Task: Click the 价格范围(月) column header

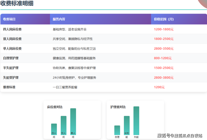Action: [x=164, y=19]
